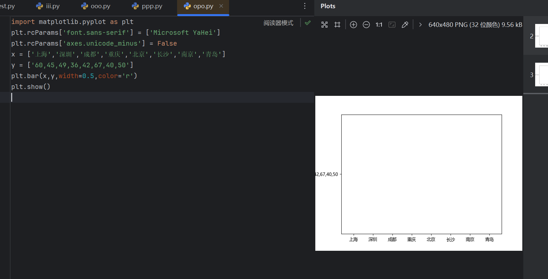Zoom in on the plot image
Screen dimensions: 548x279
pyautogui.click(x=353, y=25)
